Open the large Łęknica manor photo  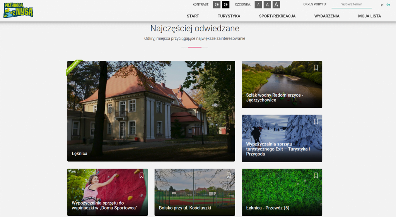[151, 112]
